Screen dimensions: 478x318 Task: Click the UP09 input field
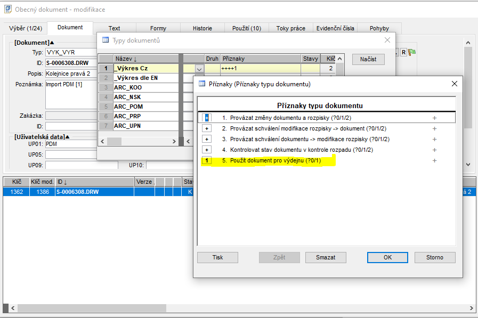coord(82,165)
